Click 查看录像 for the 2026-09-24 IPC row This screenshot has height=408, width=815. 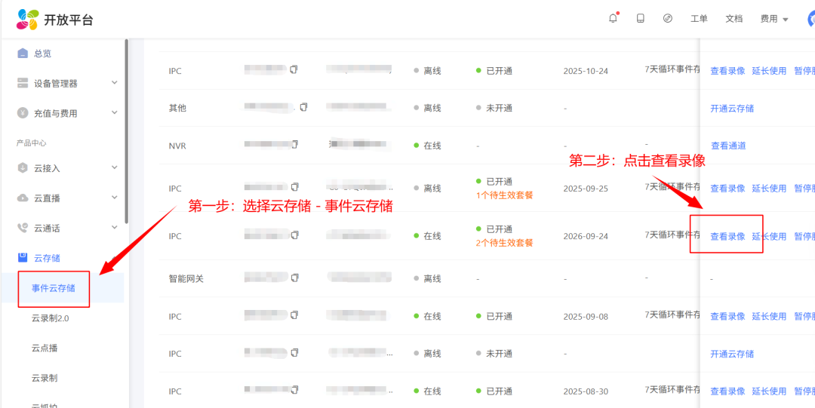coord(727,237)
